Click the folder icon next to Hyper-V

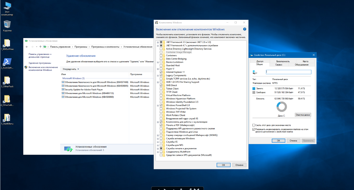coord(164,69)
